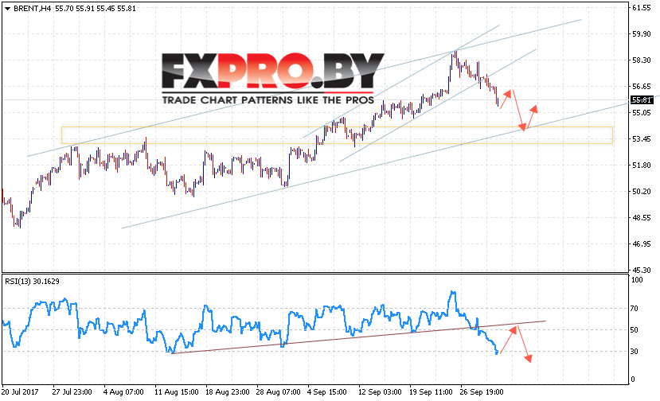The height and width of the screenshot is (401, 660).
Task: Select the 56.65 price axis value
Action: pyautogui.click(x=642, y=87)
